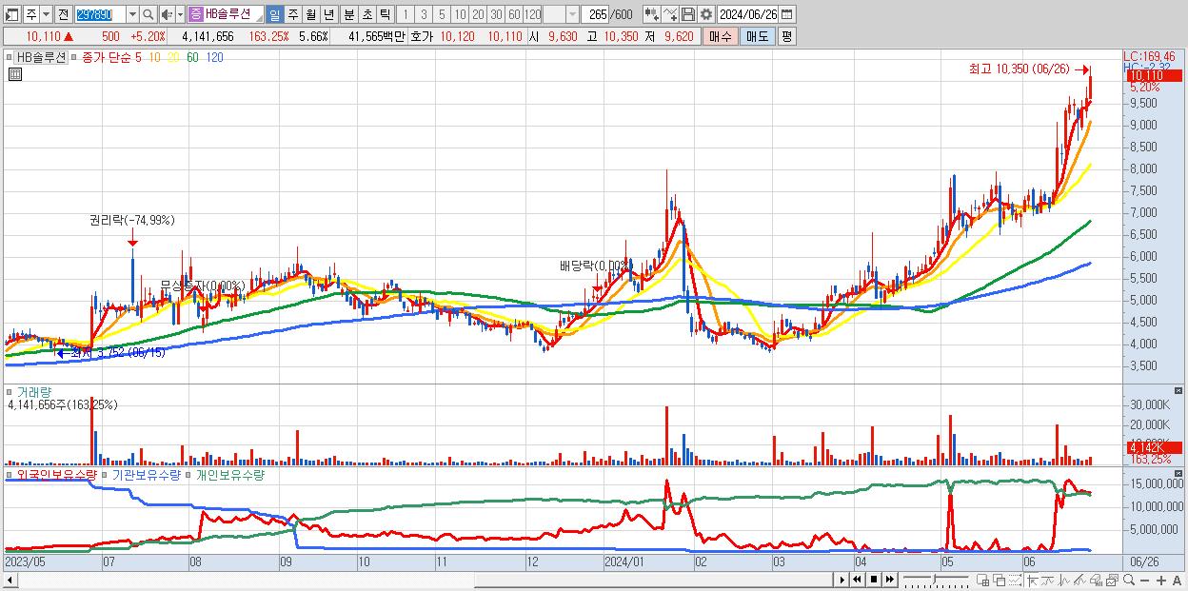Click the HB솔루션 chart legend label
Image resolution: width=1188 pixels, height=591 pixels.
click(x=39, y=57)
